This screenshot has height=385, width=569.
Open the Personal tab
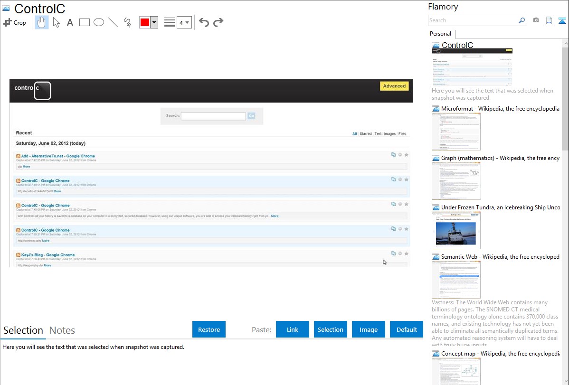click(x=440, y=34)
